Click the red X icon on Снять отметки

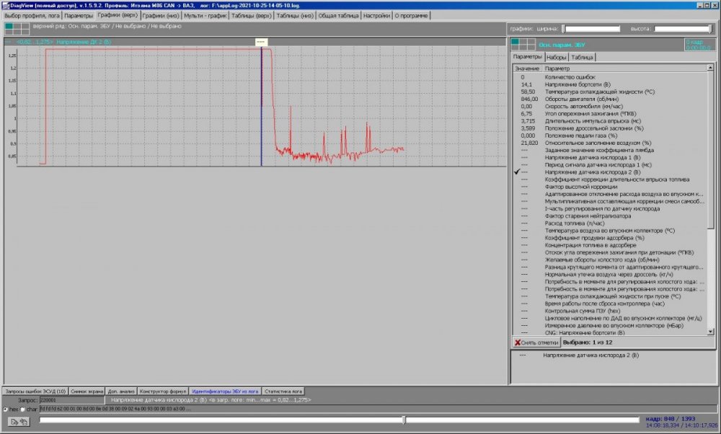tap(518, 342)
